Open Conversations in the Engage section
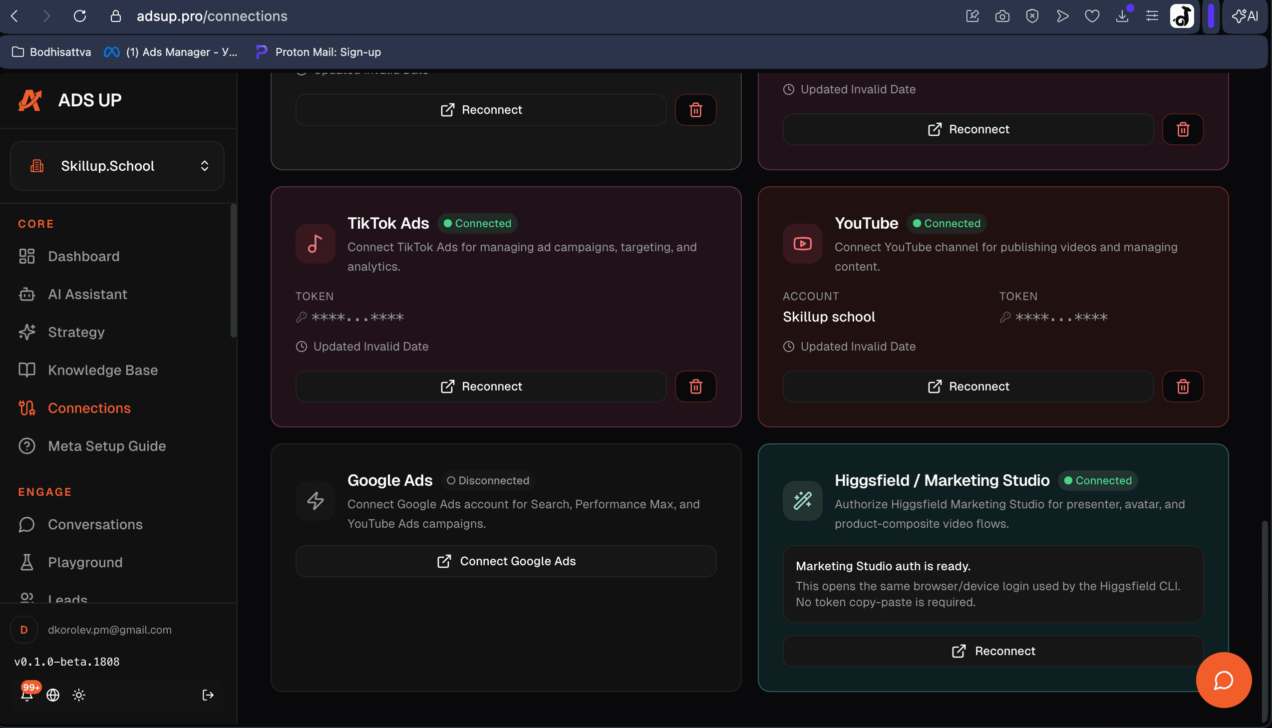 pyautogui.click(x=81, y=524)
